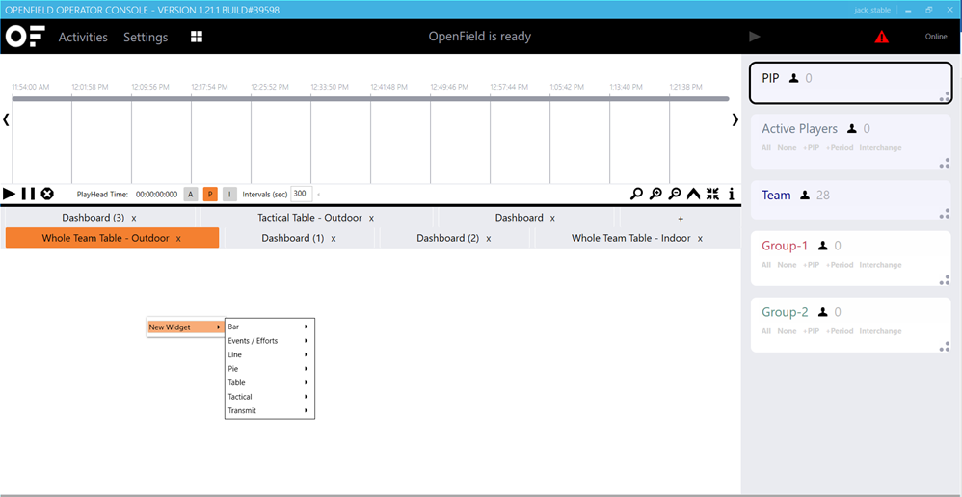The width and height of the screenshot is (962, 497).
Task: Expand the Tactical widget submenu
Action: coord(269,397)
